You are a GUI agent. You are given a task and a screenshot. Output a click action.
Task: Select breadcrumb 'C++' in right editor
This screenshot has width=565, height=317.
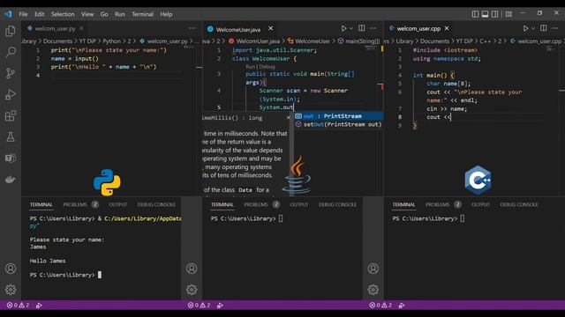click(x=485, y=41)
